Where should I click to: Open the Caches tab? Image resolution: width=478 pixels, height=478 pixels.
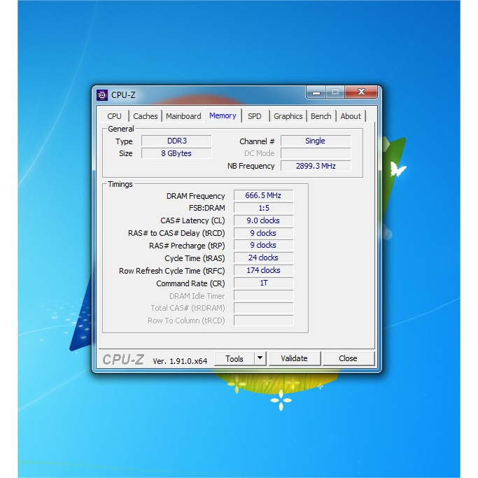(146, 116)
